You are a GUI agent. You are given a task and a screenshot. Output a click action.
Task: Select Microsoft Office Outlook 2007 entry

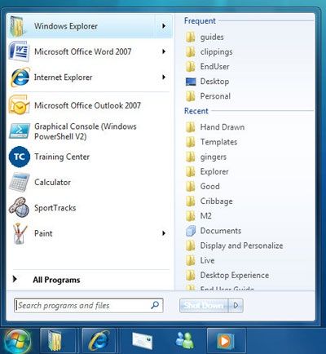click(90, 105)
